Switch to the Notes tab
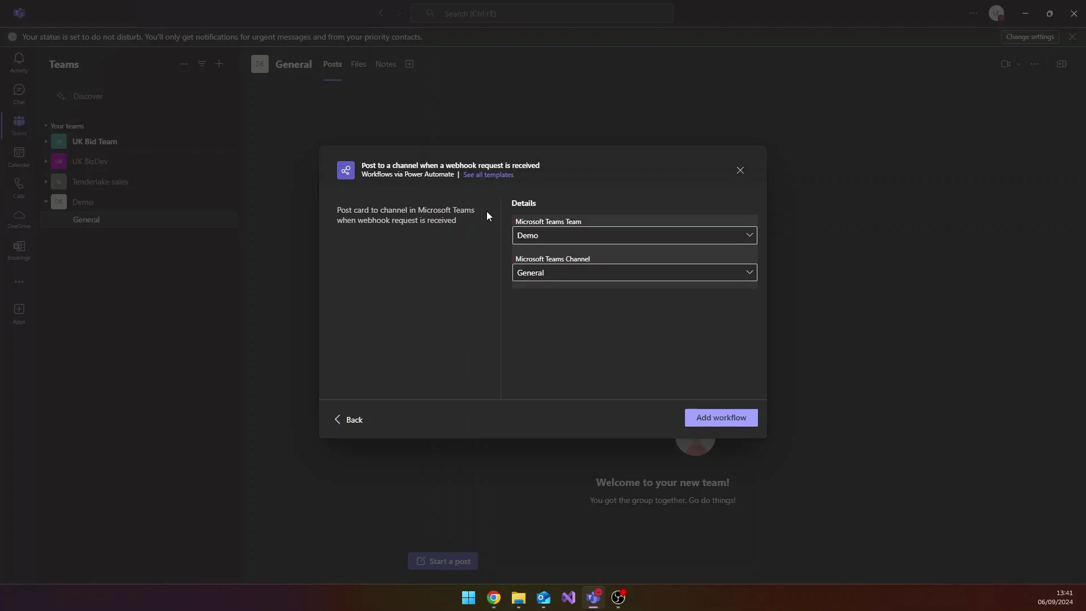The height and width of the screenshot is (611, 1086). click(x=385, y=64)
